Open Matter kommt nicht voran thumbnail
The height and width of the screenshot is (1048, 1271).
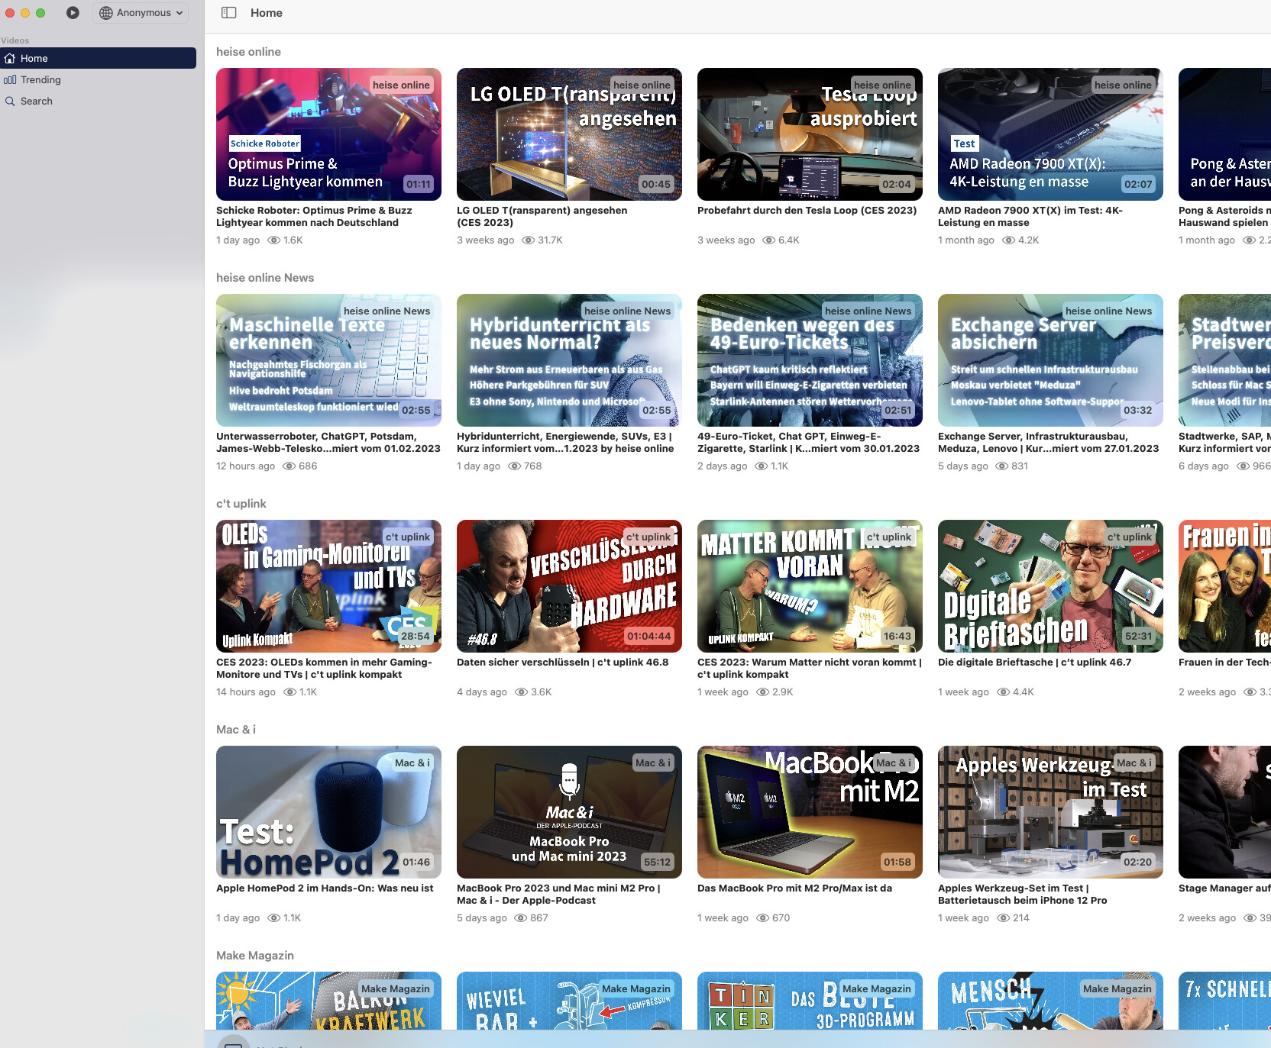click(810, 586)
